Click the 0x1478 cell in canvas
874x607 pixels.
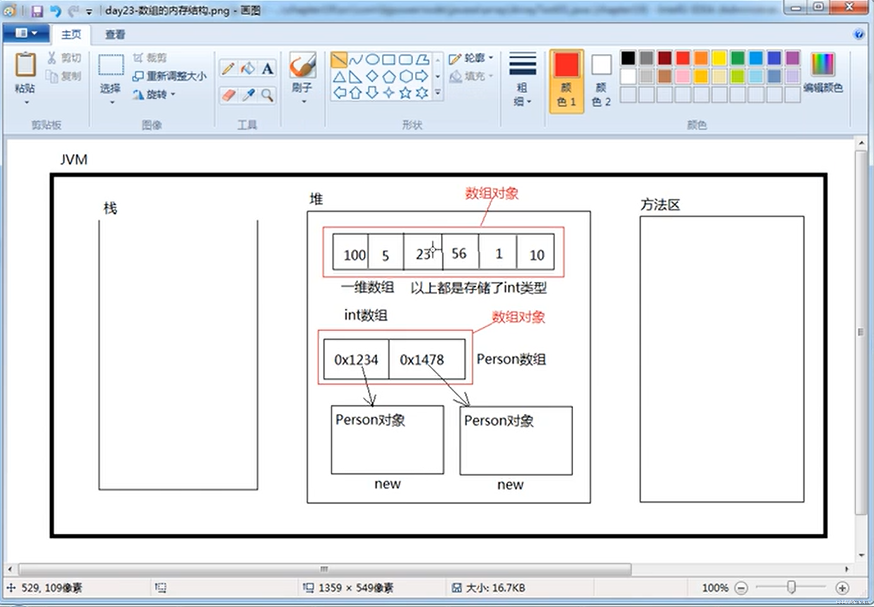click(x=427, y=359)
